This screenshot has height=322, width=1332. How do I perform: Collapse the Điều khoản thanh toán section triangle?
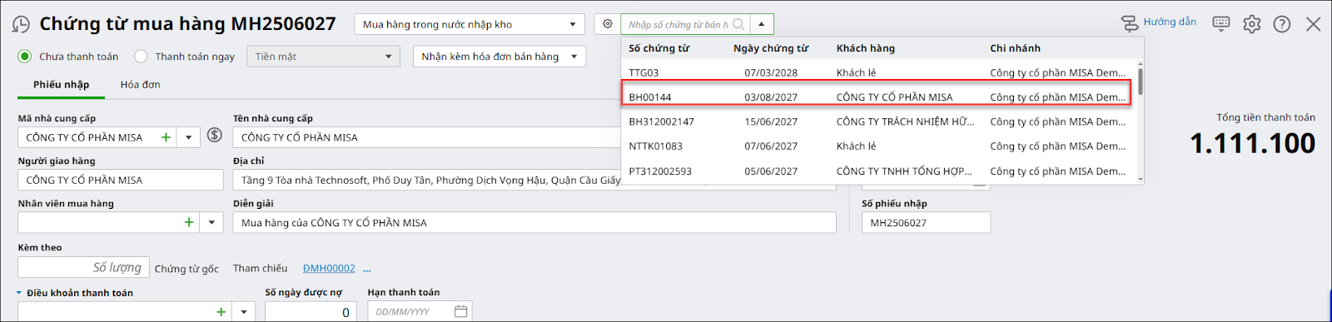pyautogui.click(x=19, y=293)
